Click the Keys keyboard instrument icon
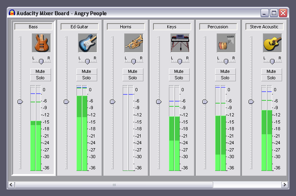The width and height of the screenshot is (296, 196). tap(180, 43)
